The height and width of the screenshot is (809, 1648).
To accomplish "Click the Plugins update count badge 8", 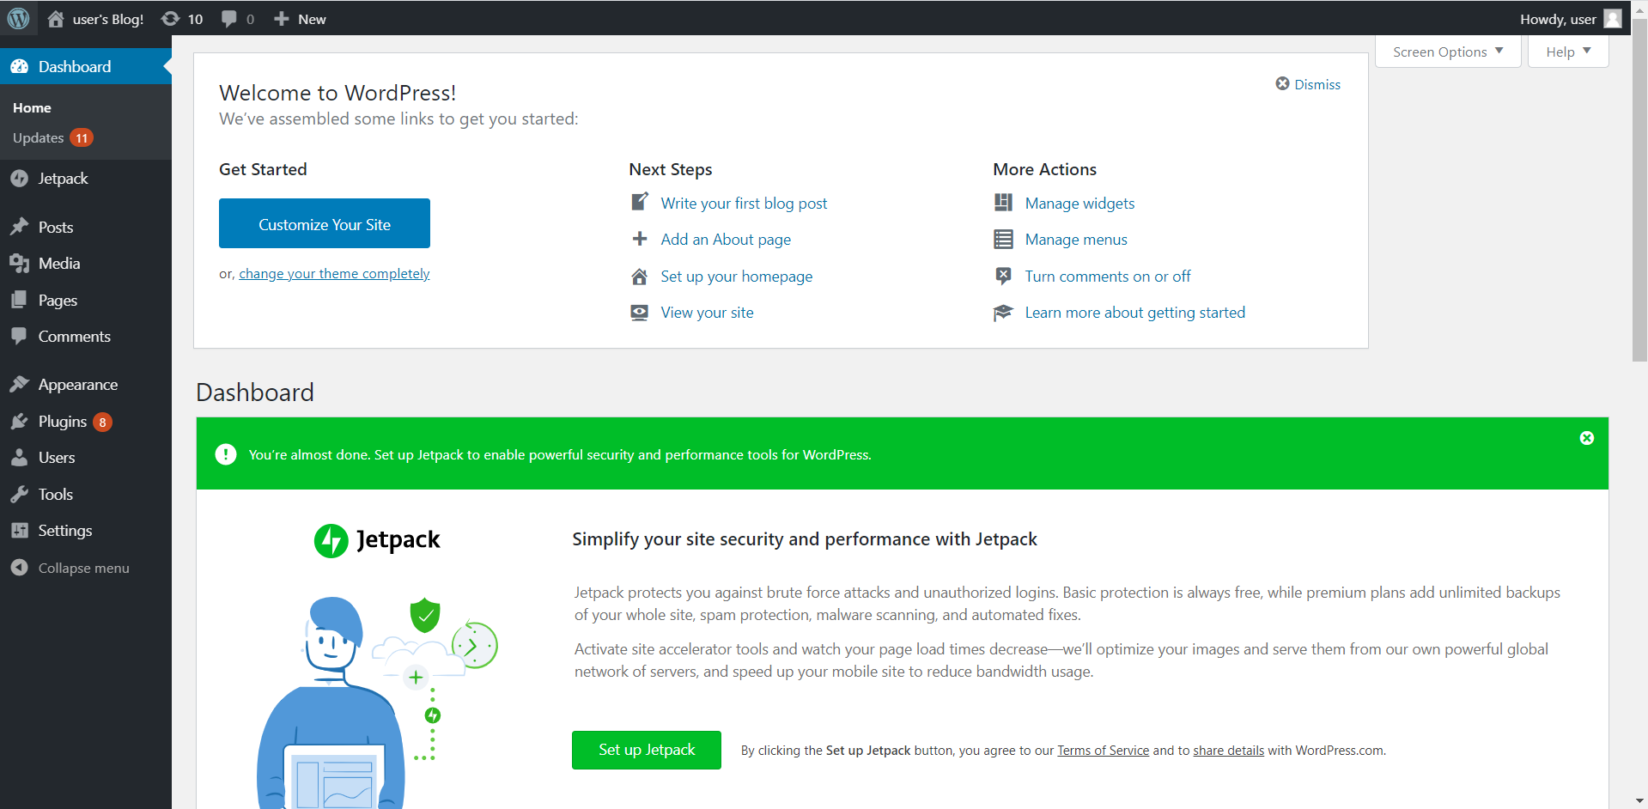I will coord(102,422).
